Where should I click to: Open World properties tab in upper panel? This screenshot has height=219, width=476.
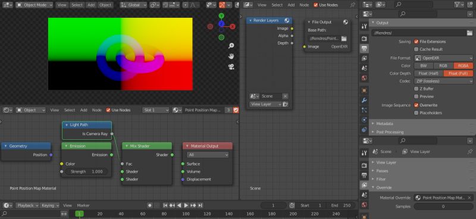pos(364,78)
